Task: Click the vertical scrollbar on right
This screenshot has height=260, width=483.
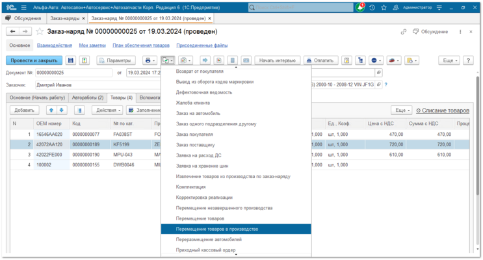Action: [478, 136]
